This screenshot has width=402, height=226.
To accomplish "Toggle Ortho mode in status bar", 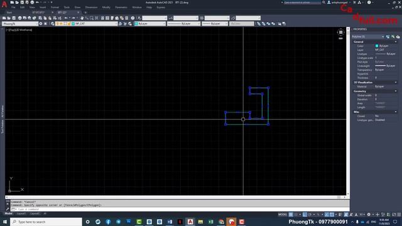I will tap(305, 215).
